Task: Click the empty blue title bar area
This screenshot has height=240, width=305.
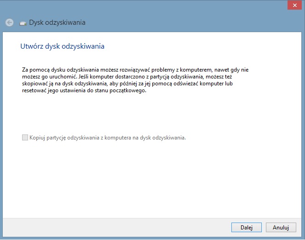Action: click(175, 11)
